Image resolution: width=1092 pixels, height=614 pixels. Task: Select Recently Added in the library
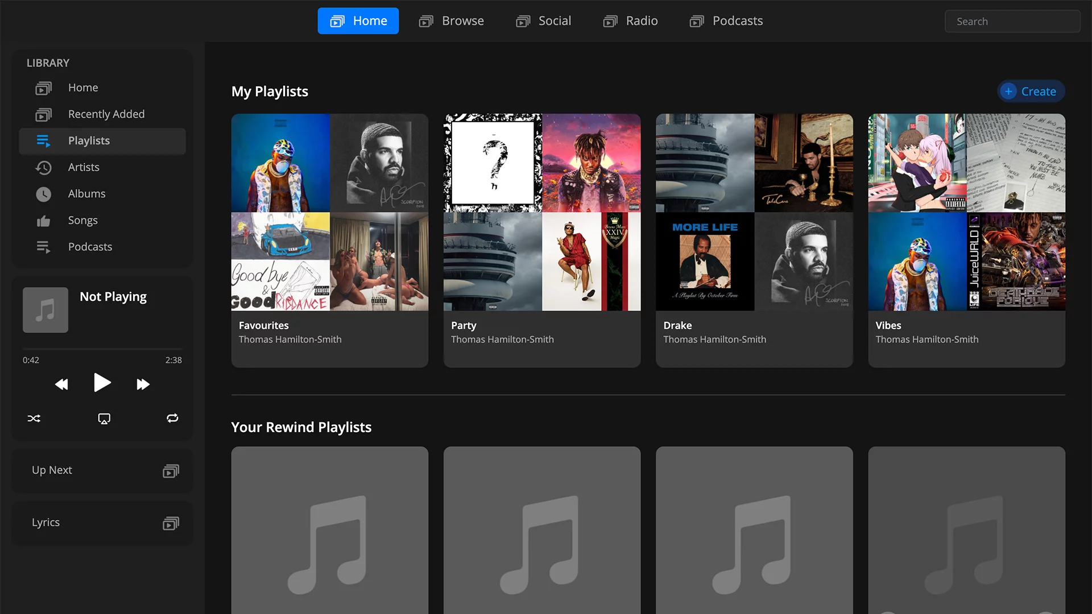(x=102, y=114)
